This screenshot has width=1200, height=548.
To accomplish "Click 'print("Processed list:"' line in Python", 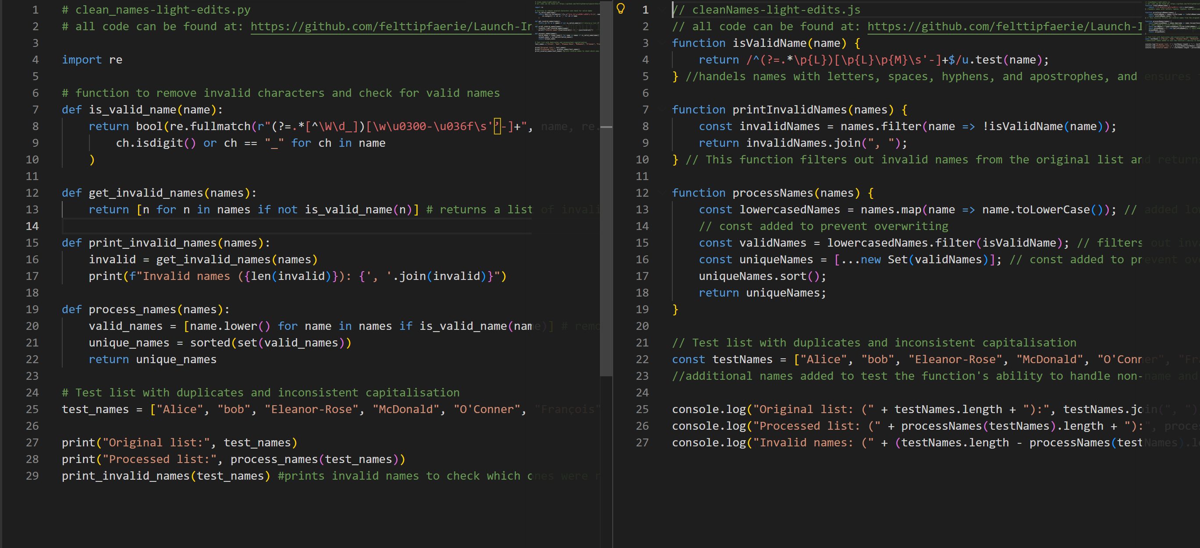I will (234, 460).
